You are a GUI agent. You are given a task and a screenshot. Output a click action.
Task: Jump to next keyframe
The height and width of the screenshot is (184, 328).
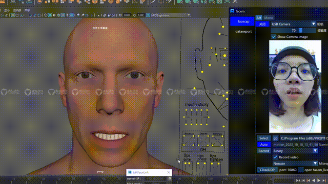click(324, 180)
